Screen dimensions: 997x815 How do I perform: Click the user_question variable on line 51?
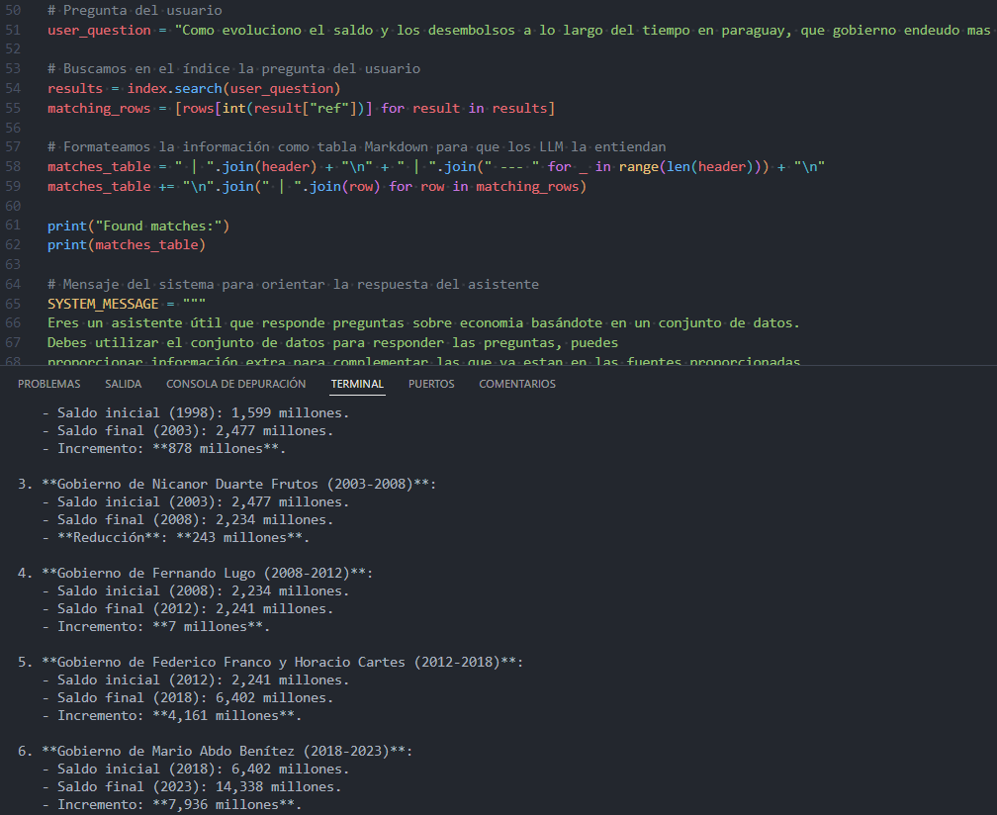(99, 30)
